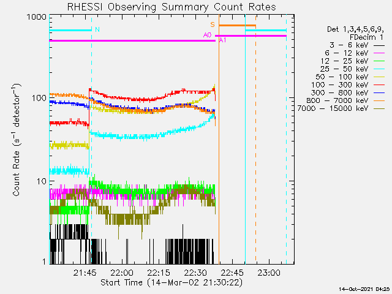Click the y-axis label 'Count Rate'
This screenshot has height=294, width=392.
[x=16, y=173]
